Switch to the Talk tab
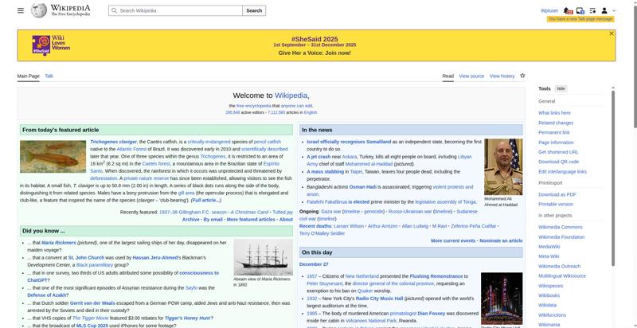 (49, 76)
